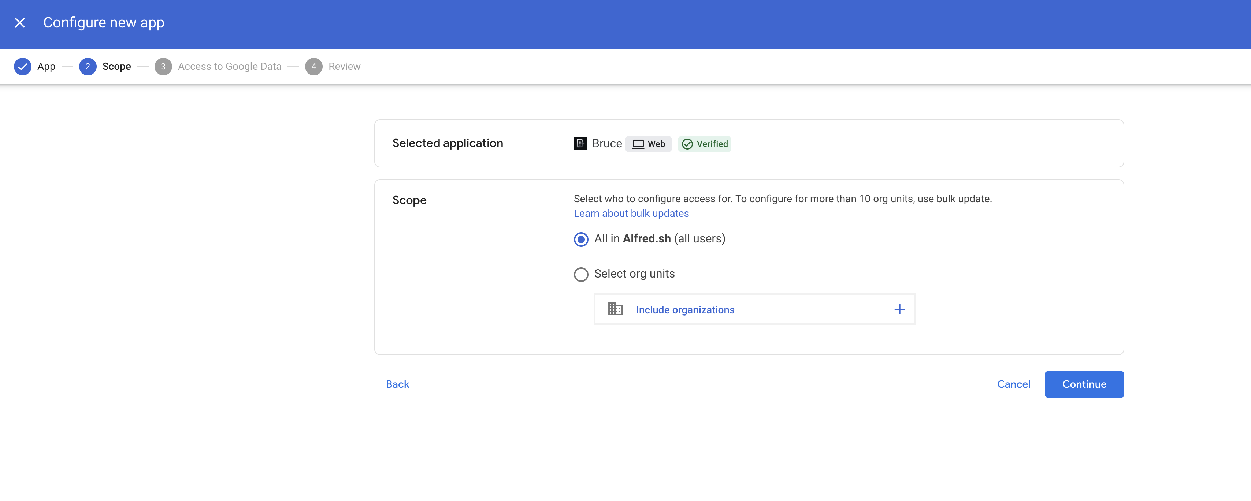Open the App step label
1251x501 pixels.
[x=46, y=67]
